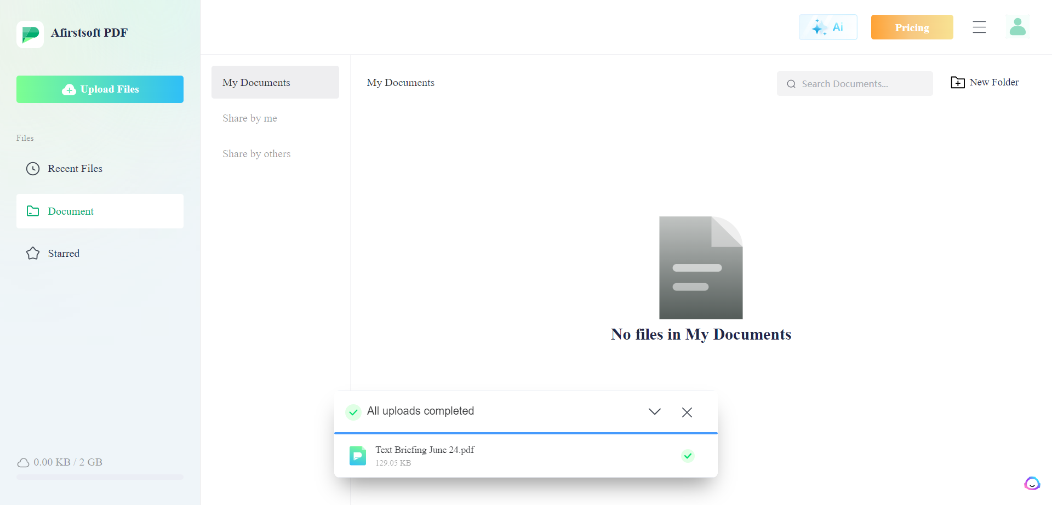Collapse the uploads panel with the chevron
This screenshot has width=1052, height=505.
654,412
